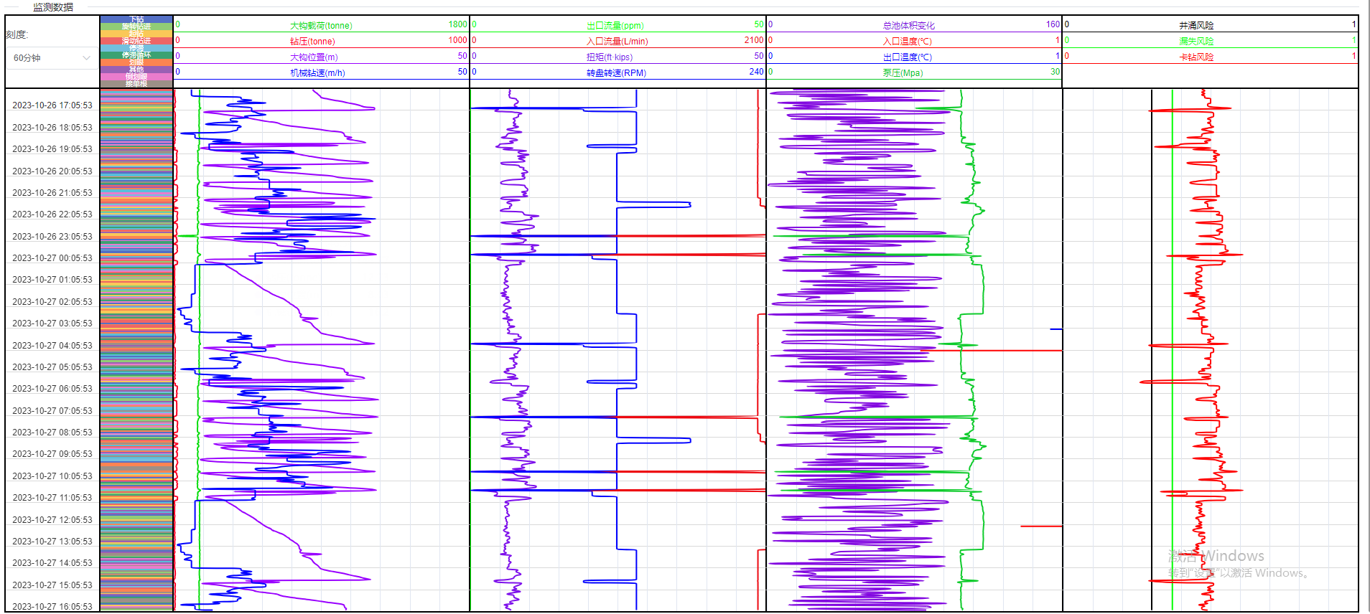Select the 转盘转速(RPM) curve header

click(x=616, y=72)
